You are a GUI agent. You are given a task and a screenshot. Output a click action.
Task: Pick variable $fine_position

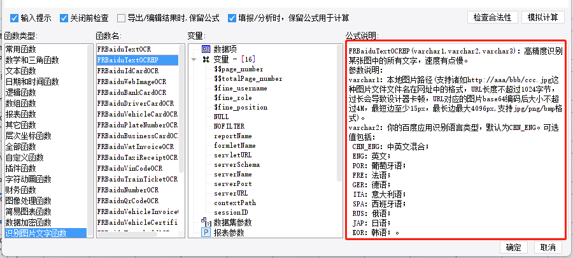(x=241, y=107)
